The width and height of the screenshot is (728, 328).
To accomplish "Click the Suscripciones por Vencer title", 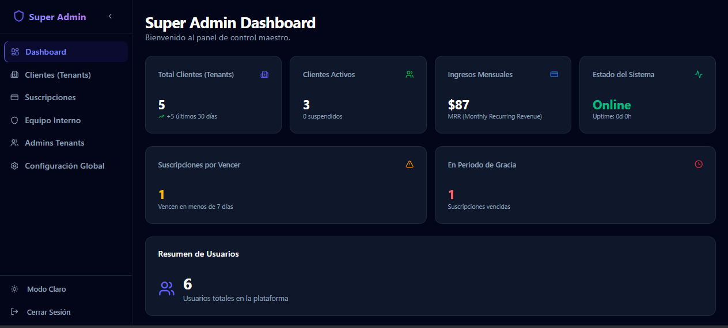I will (199, 165).
